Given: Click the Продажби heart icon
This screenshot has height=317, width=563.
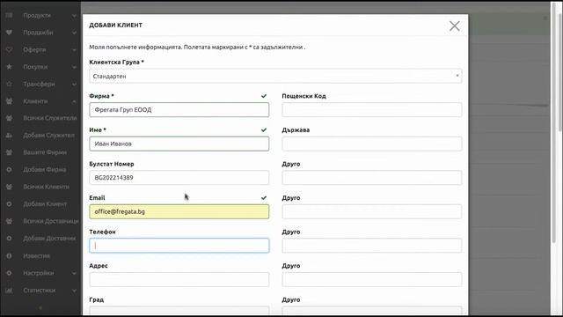Looking at the screenshot, I should pyautogui.click(x=10, y=33).
